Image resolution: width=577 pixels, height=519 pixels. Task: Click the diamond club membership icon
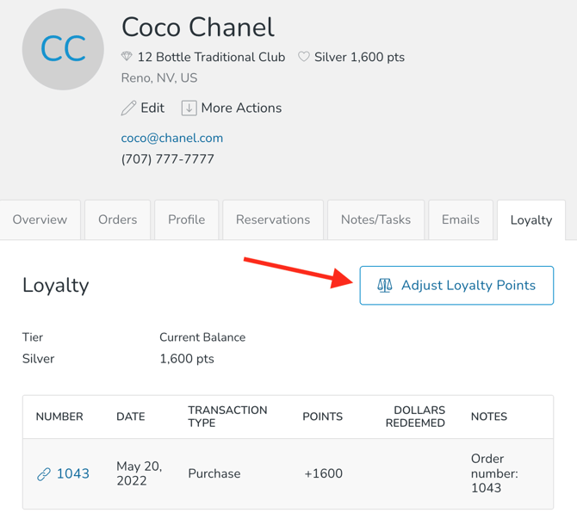[x=127, y=57]
